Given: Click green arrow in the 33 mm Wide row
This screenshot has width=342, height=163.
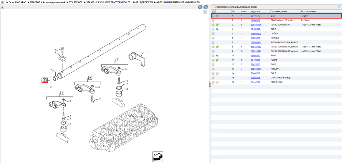Looking at the screenshot, I should click(x=217, y=47).
